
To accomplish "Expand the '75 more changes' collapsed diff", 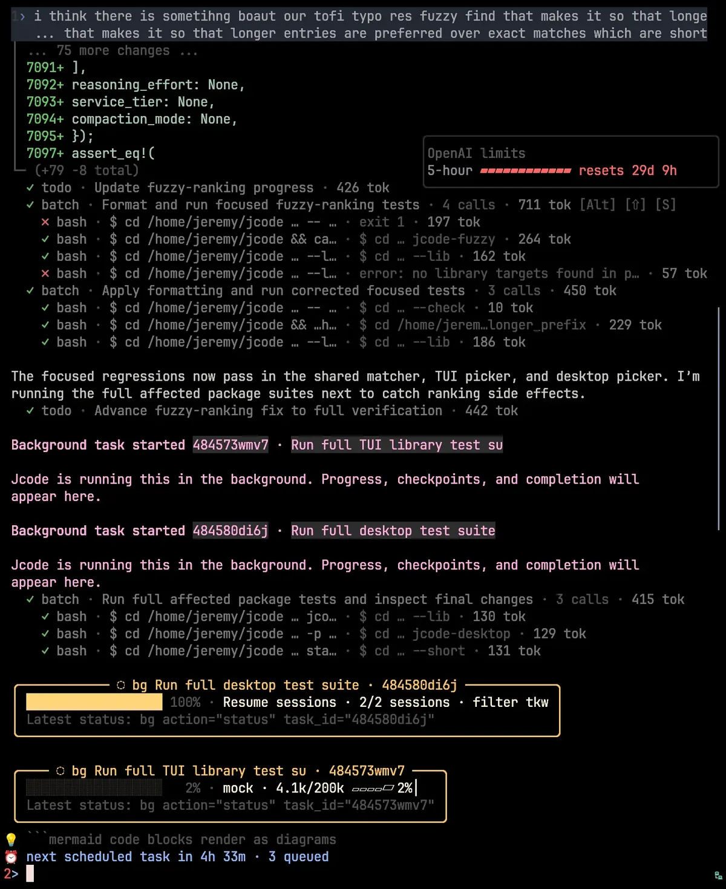I will tap(113, 50).
